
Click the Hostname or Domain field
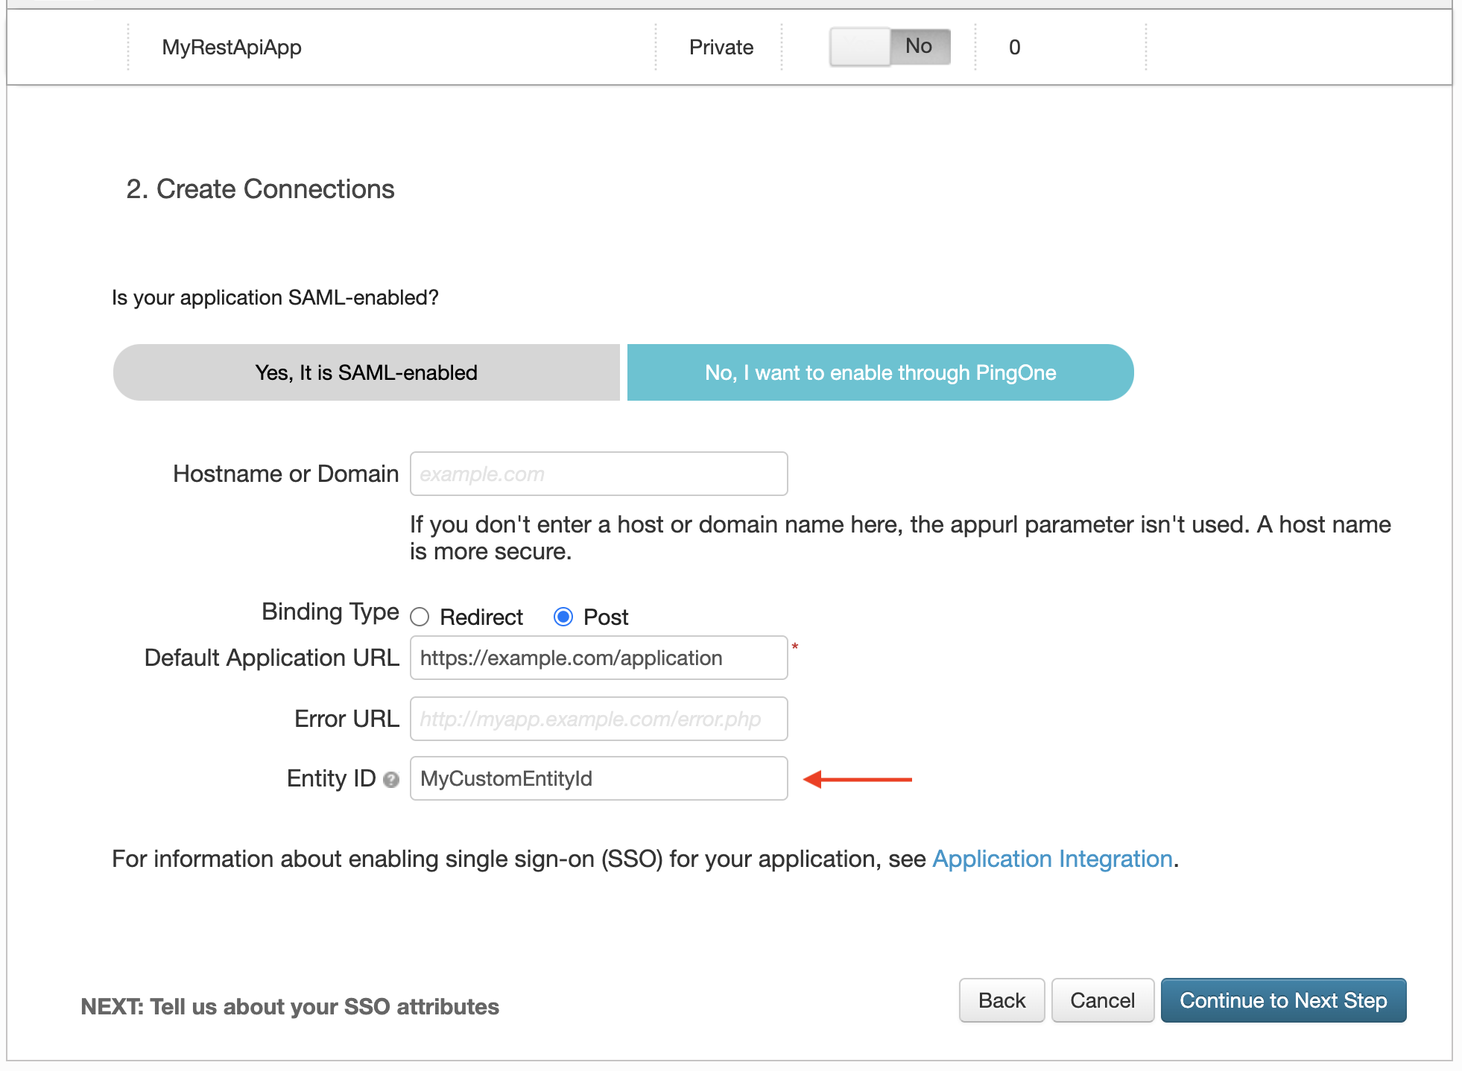click(x=598, y=473)
